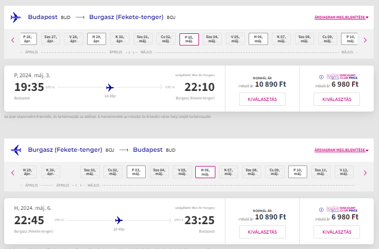Viewport: 379px width, 249px height.
Task: Choose the return Wizz Discount Club price
Action: (x=336, y=232)
